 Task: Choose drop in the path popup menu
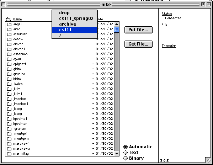pos(75,13)
